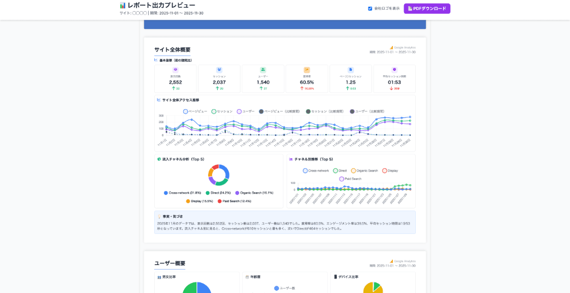
Task: Toggle Organic Search in チャネル別推移 legend
Action: (353, 170)
